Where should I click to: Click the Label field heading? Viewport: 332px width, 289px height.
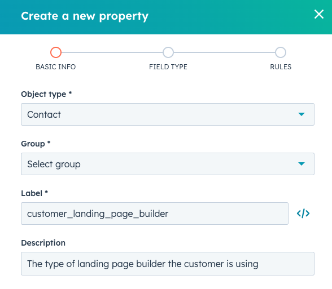click(34, 193)
